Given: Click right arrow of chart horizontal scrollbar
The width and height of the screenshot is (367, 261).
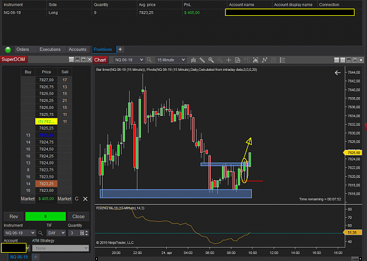Looking at the screenshot, I should (361, 259).
